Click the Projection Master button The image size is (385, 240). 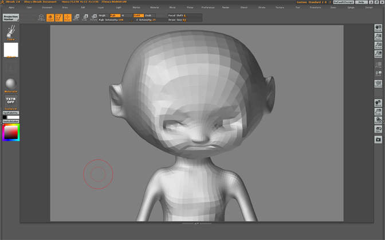[11, 18]
